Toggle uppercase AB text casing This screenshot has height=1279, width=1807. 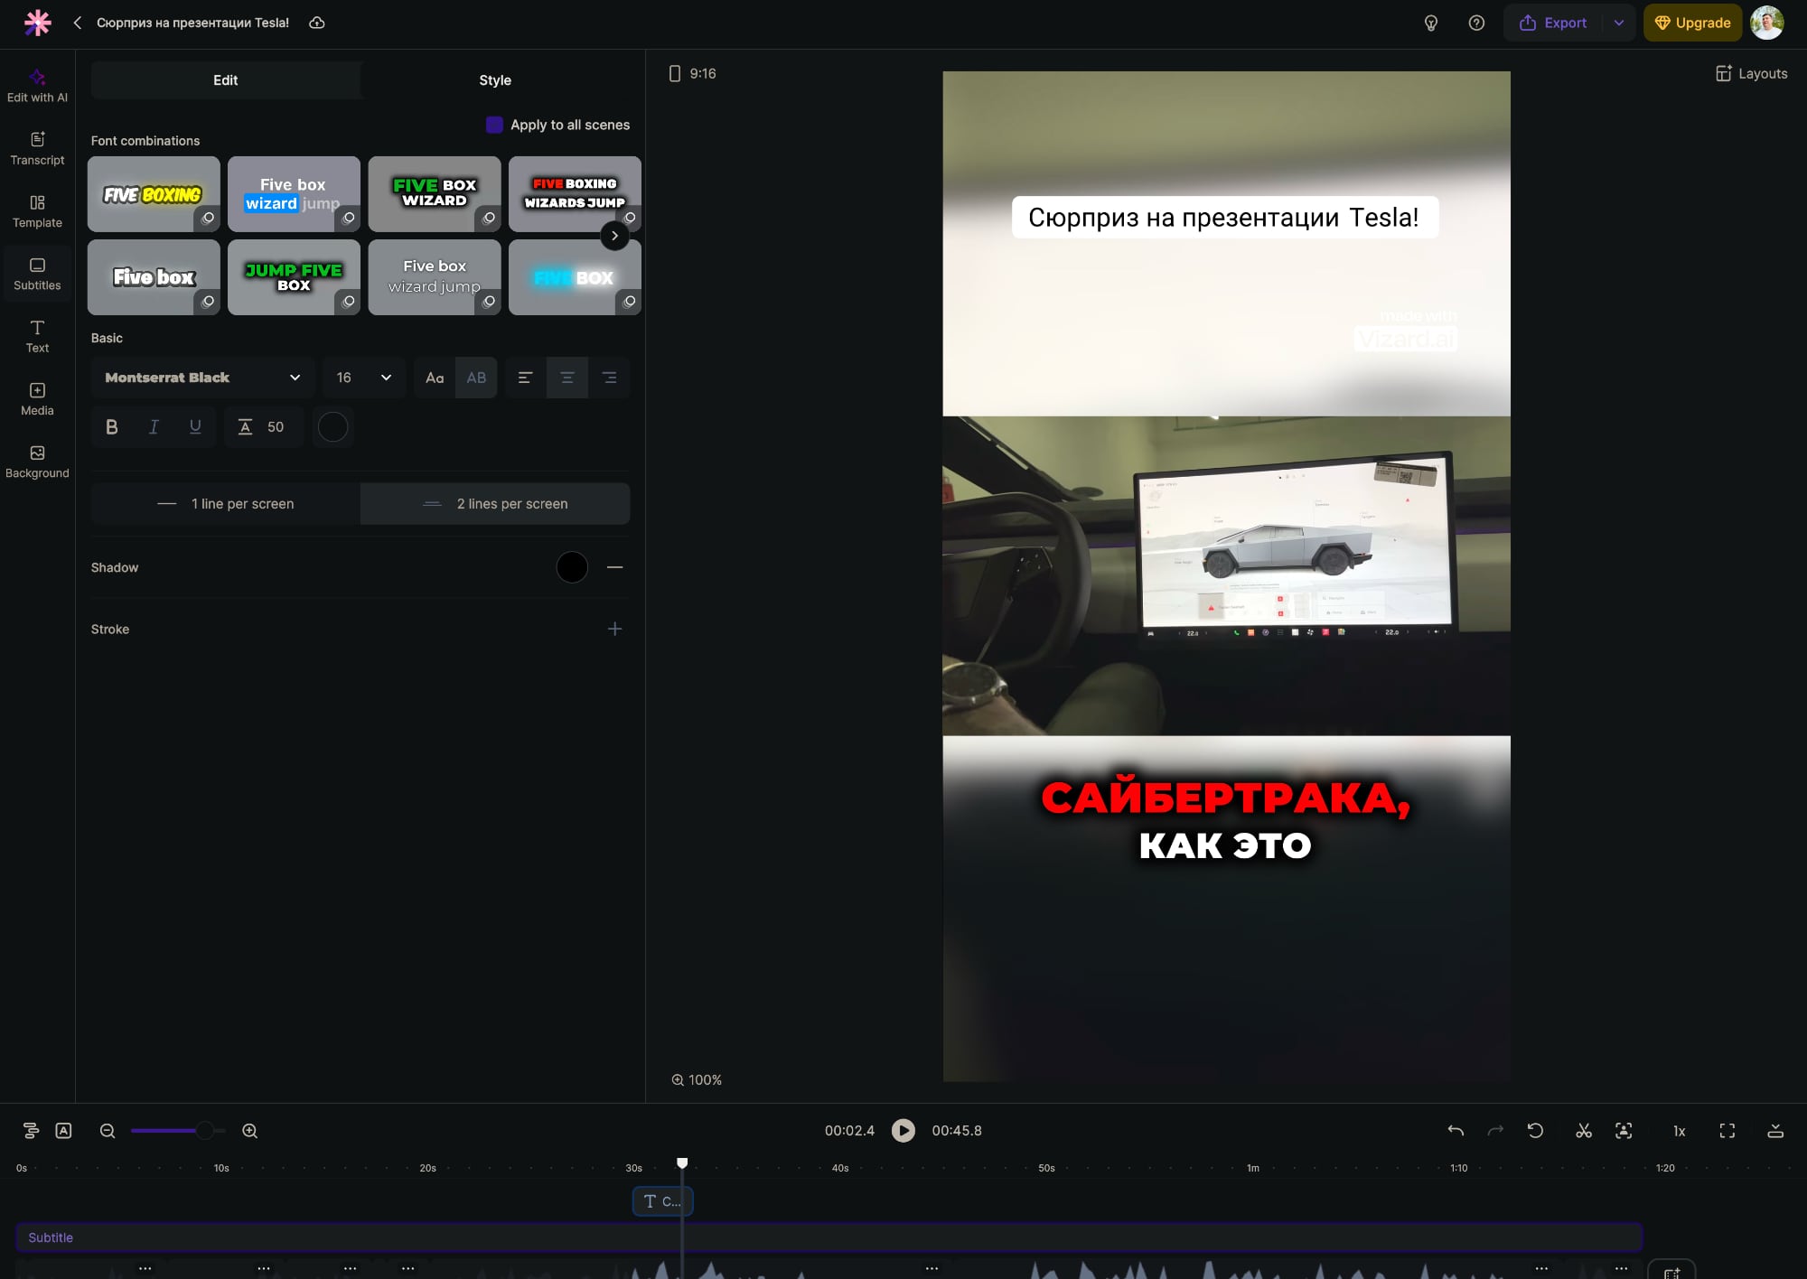pyautogui.click(x=476, y=378)
